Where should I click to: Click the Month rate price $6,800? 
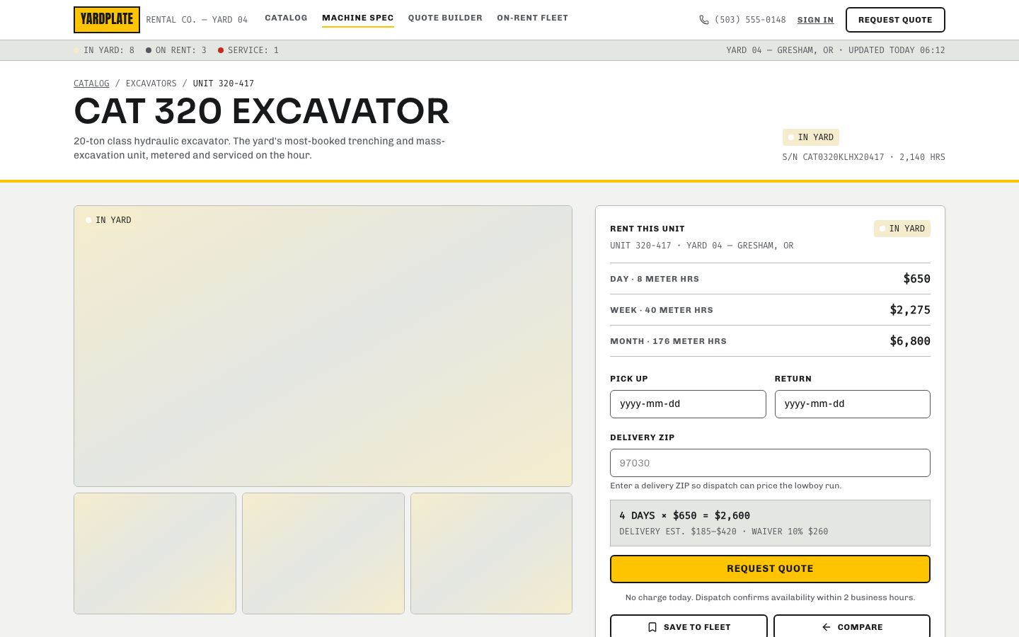coord(910,341)
